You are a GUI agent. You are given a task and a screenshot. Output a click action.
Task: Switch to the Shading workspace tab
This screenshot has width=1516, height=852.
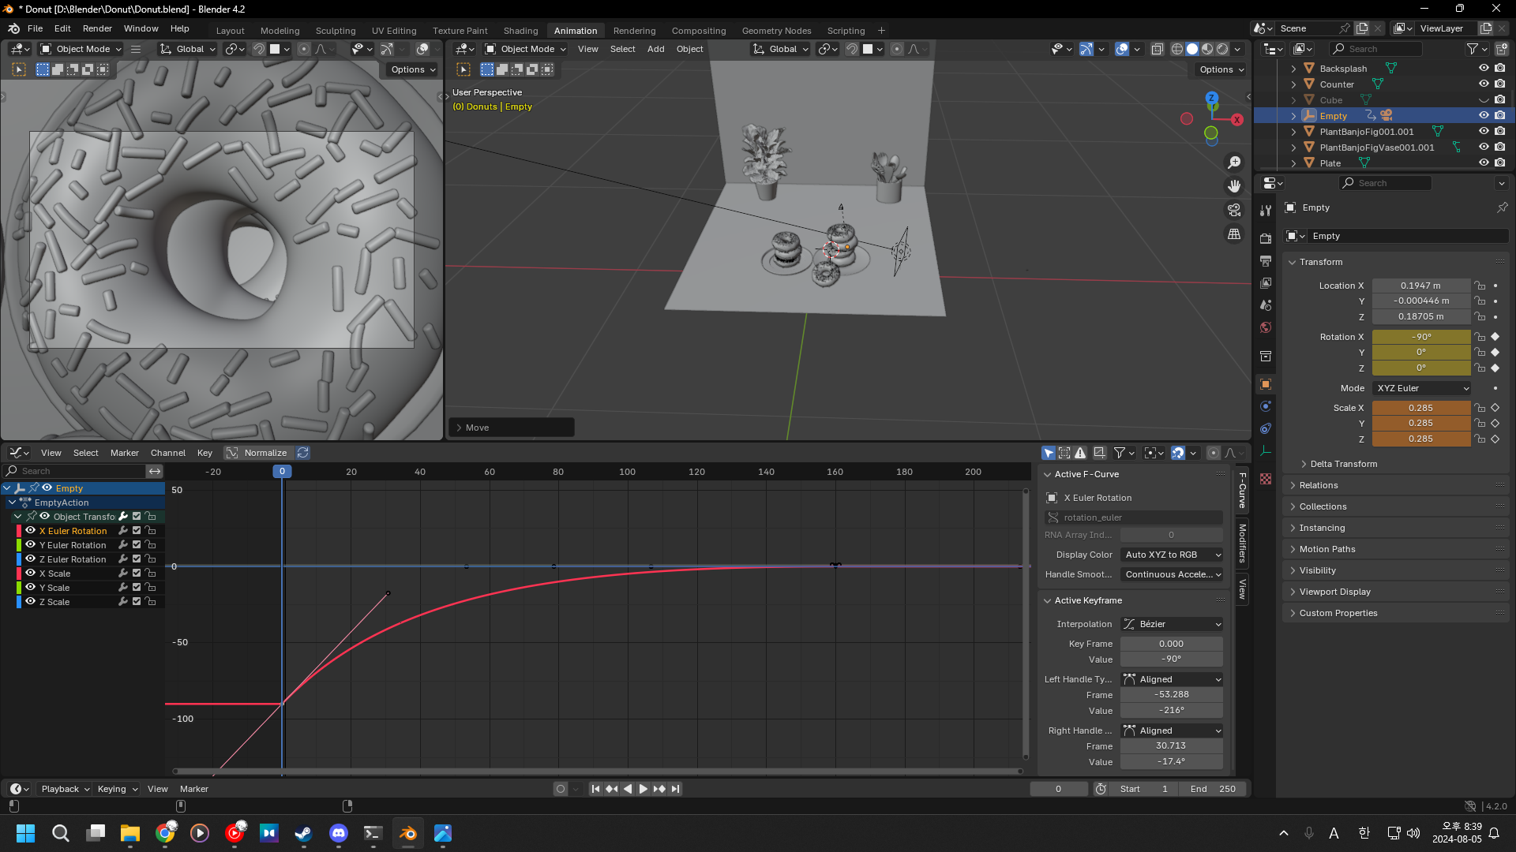520,31
